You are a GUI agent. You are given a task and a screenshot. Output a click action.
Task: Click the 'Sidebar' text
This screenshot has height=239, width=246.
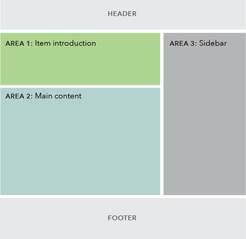[x=213, y=43]
